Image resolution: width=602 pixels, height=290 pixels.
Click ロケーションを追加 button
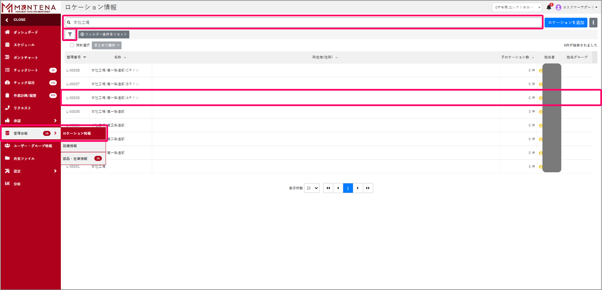(x=566, y=23)
